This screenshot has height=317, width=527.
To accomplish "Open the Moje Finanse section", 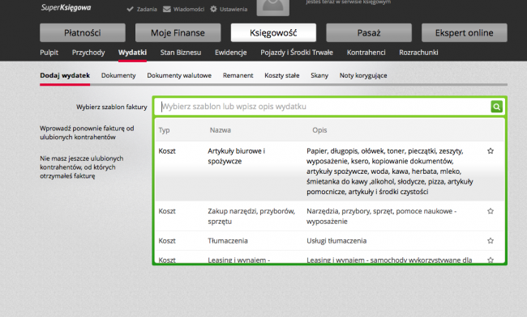I will tap(178, 32).
